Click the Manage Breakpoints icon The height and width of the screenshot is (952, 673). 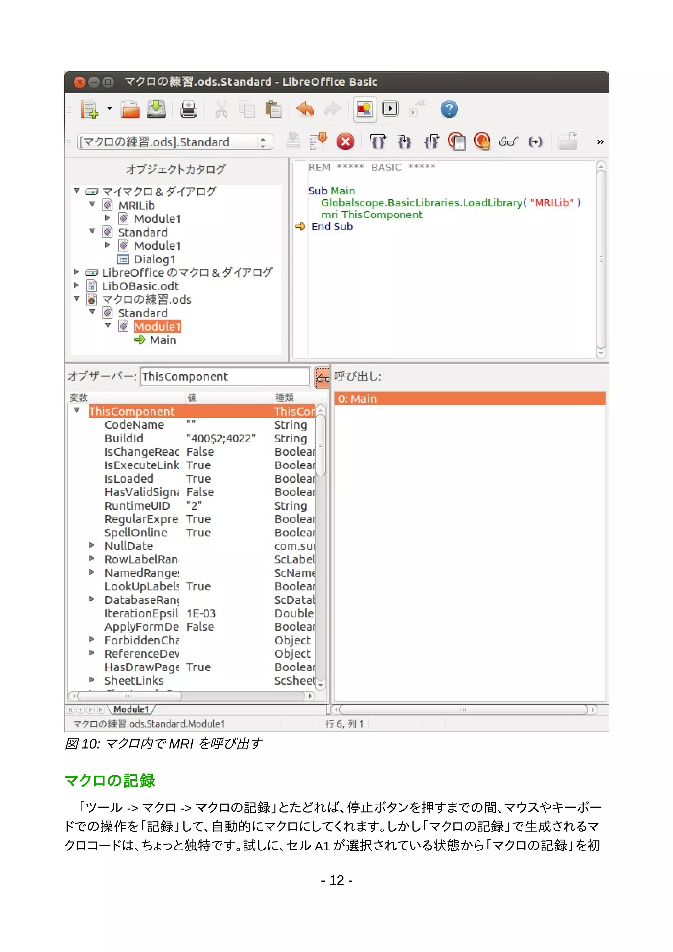[457, 141]
